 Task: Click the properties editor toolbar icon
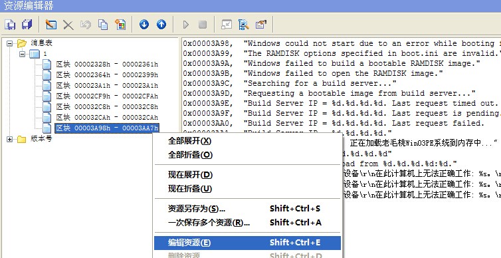click(261, 25)
